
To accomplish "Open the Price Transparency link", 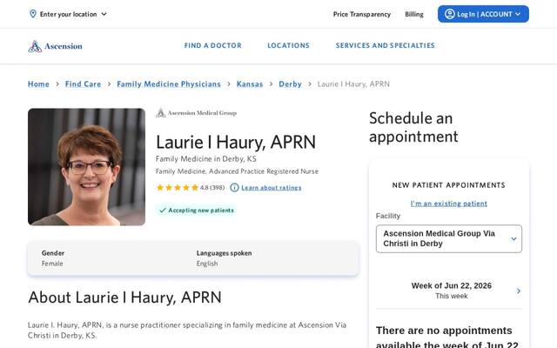I will pyautogui.click(x=362, y=14).
